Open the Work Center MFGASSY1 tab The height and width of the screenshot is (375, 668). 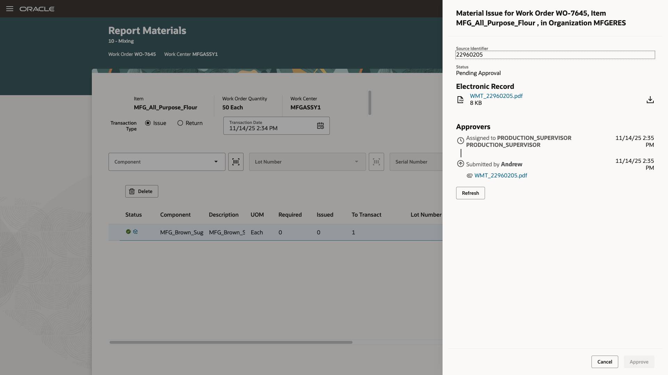[x=191, y=54]
